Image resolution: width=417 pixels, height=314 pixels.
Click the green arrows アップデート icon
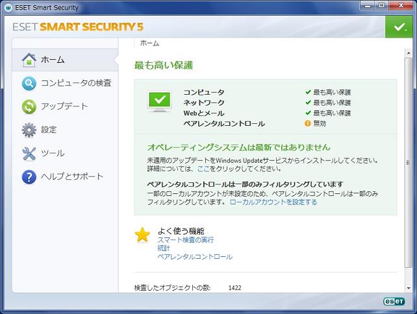[29, 106]
